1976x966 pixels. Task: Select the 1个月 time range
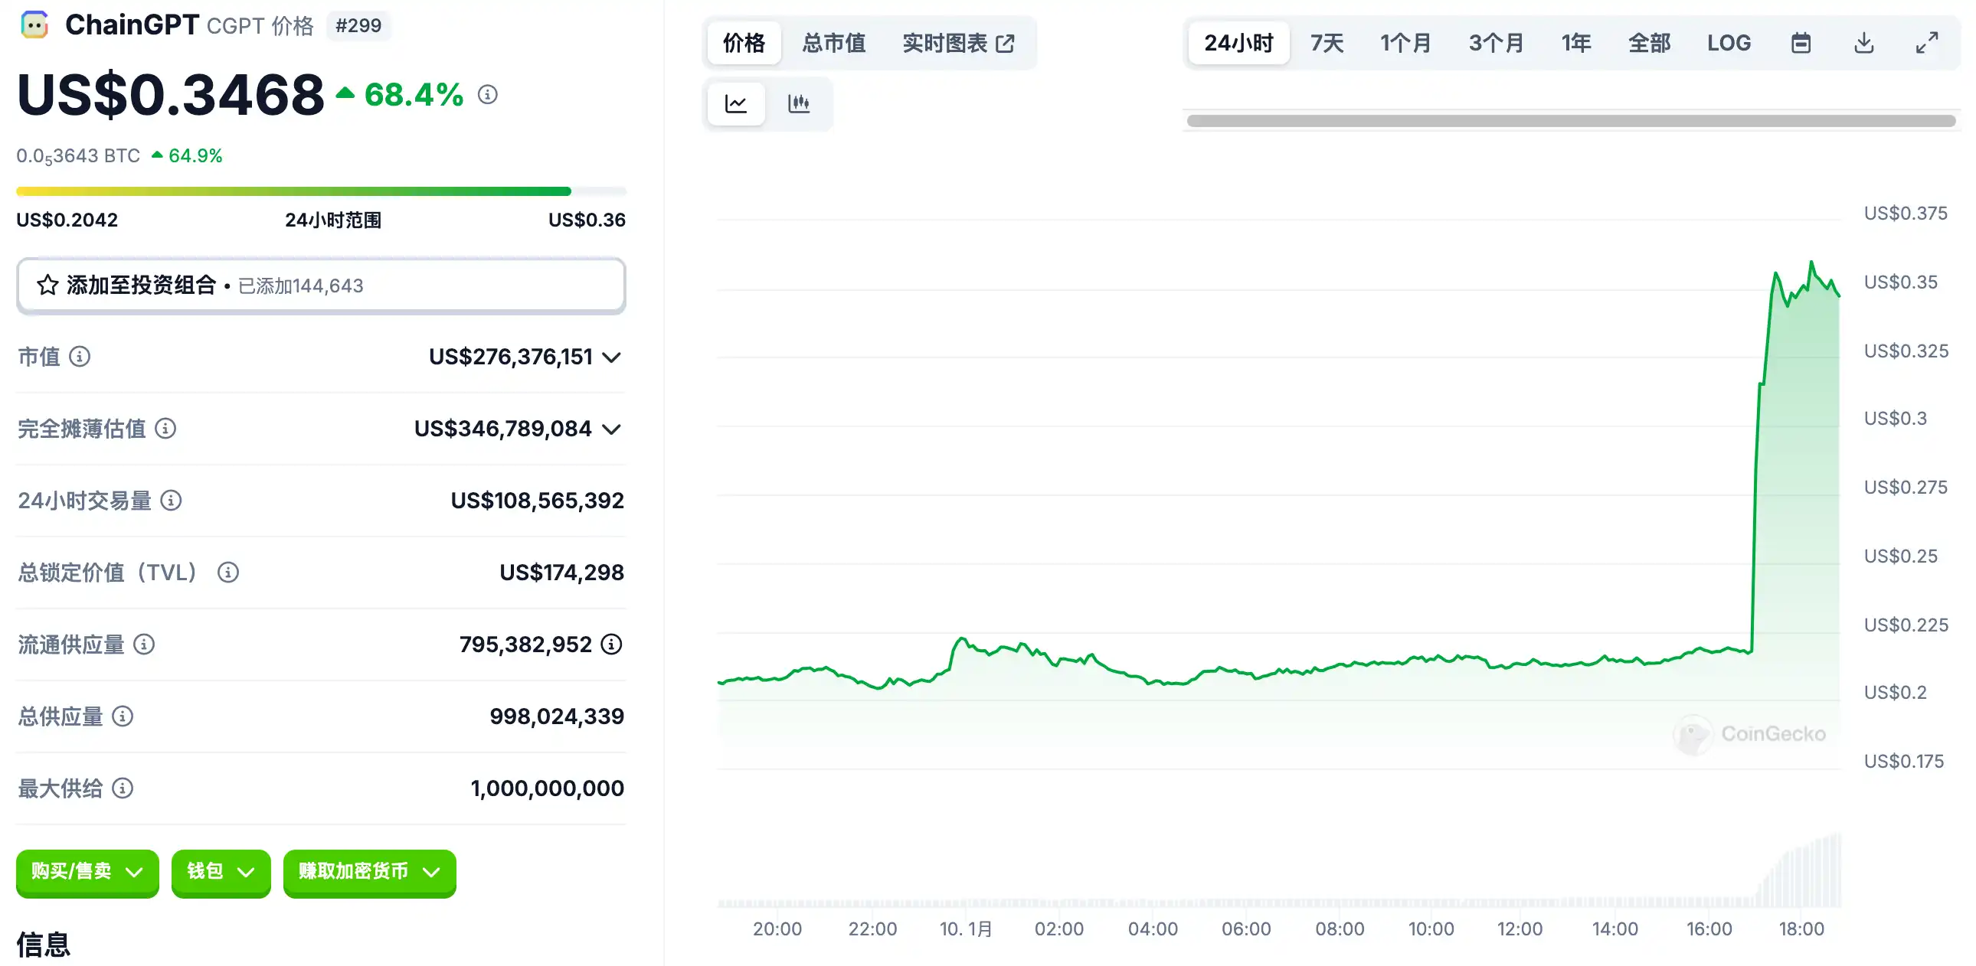click(1405, 43)
